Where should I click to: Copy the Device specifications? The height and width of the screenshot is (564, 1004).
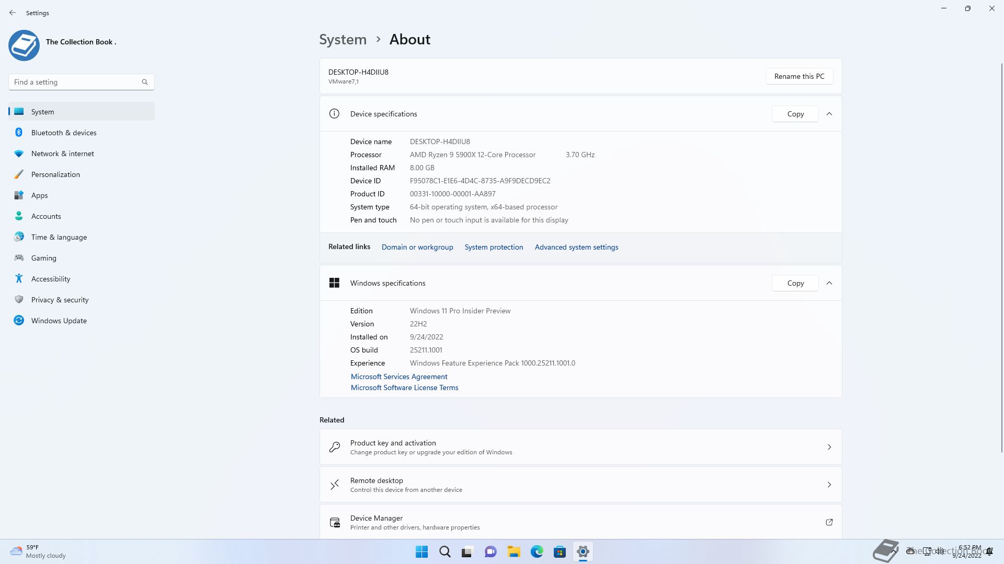[795, 114]
